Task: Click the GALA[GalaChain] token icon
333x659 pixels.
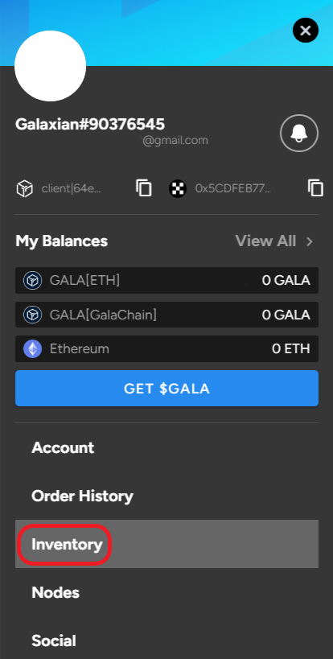Action: 32,315
